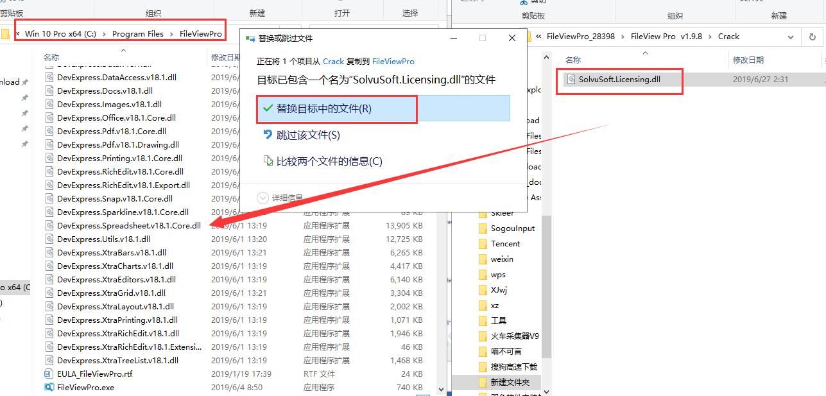Select DevExpress.XtraEditors.v18.1.dll file icon
826x396 pixels.
click(49, 279)
